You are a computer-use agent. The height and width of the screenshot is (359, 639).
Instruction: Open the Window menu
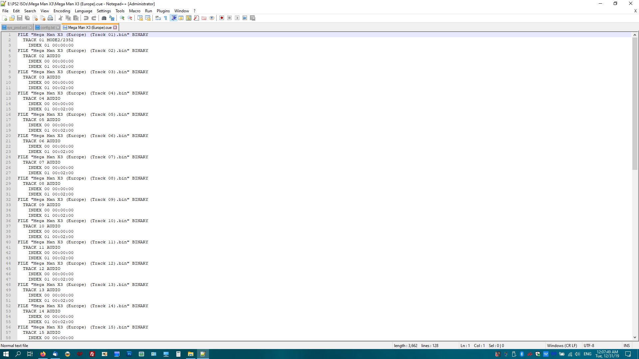(x=182, y=11)
